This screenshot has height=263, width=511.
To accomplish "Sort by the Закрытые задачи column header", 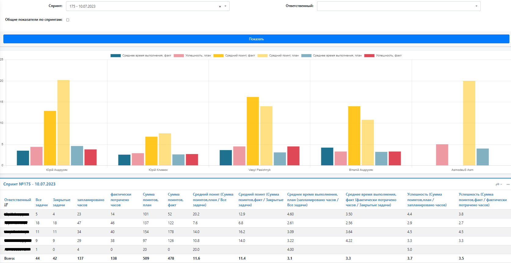I will point(62,202).
